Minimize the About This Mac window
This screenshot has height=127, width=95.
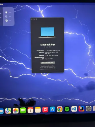(x=34, y=19)
